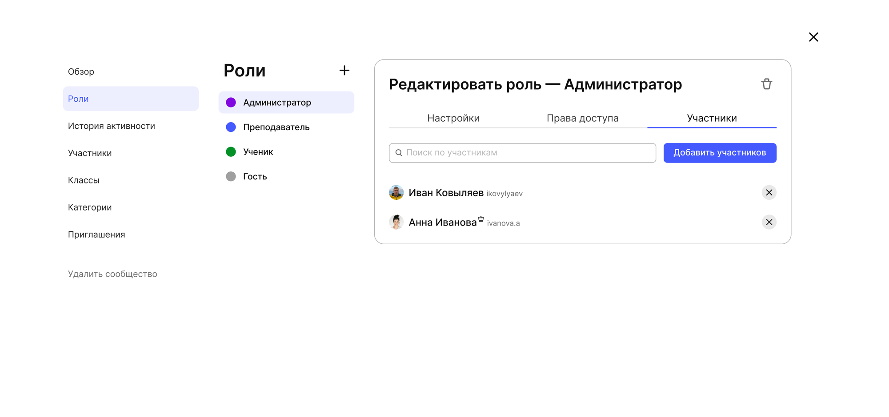This screenshot has width=889, height=417.
Task: Open Категории in the sidebar
Action: [x=131, y=207]
